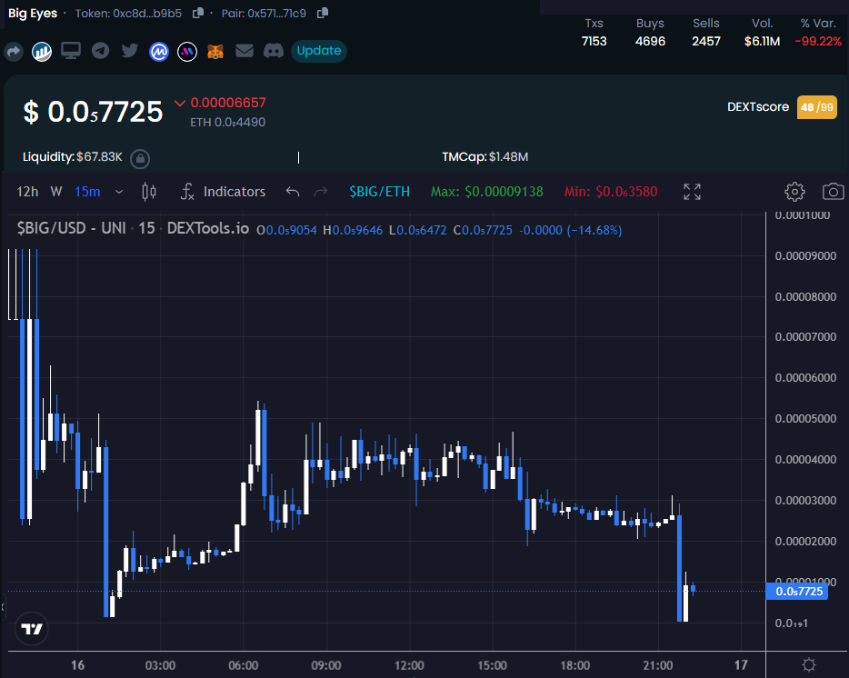This screenshot has height=678, width=849.
Task: Select the W timeframe
Action: pyautogui.click(x=56, y=192)
